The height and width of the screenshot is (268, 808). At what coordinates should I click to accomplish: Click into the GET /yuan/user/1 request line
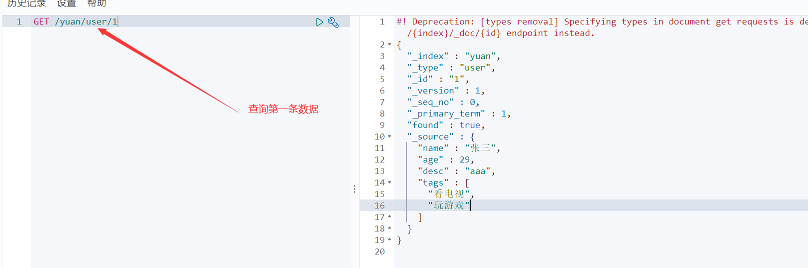(x=75, y=21)
